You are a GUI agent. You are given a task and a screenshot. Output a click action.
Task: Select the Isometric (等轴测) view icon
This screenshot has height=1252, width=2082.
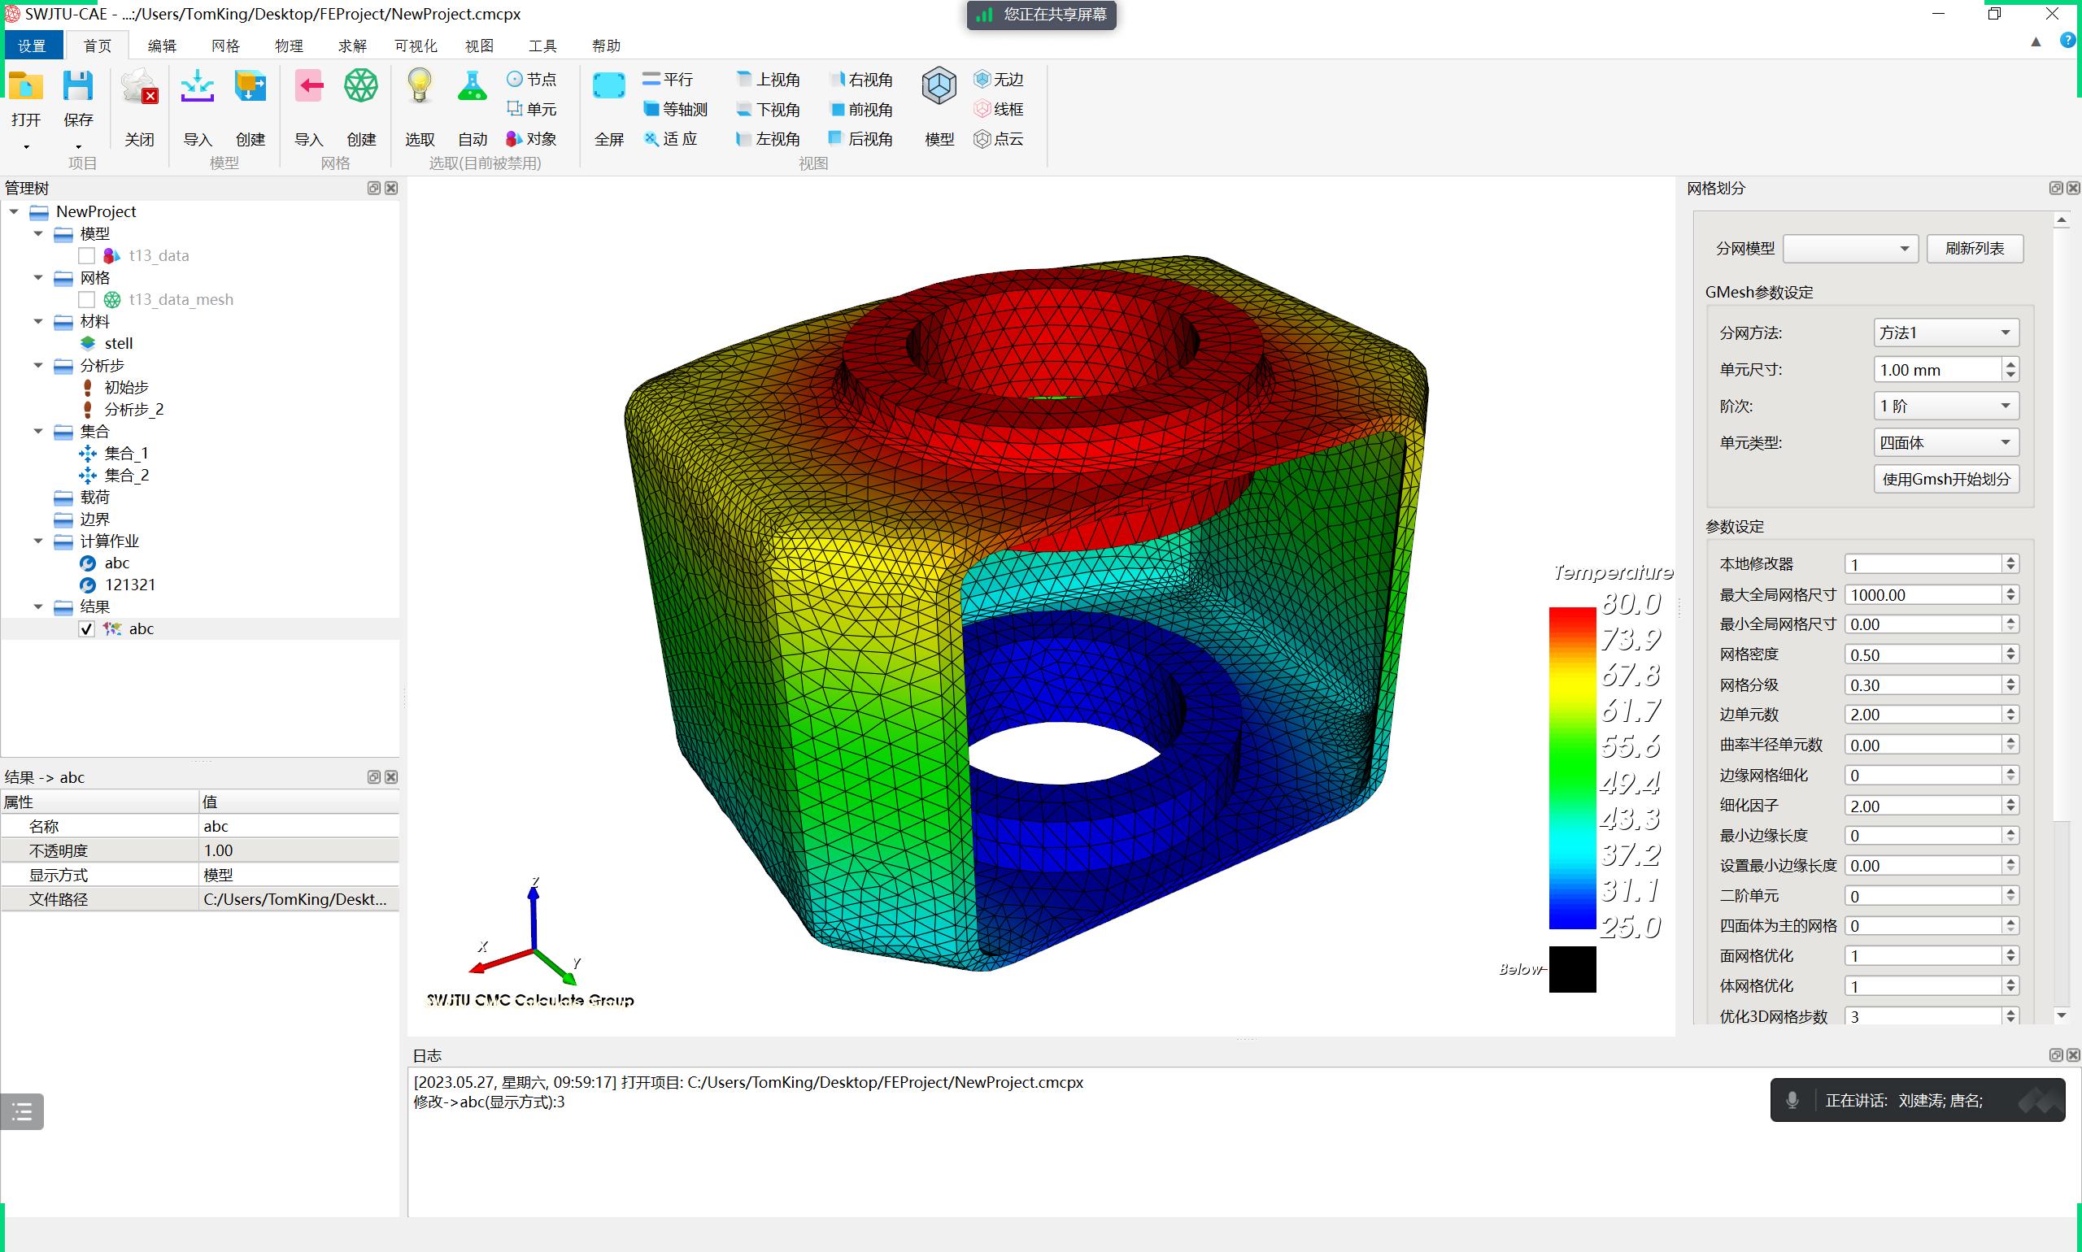pos(651,109)
